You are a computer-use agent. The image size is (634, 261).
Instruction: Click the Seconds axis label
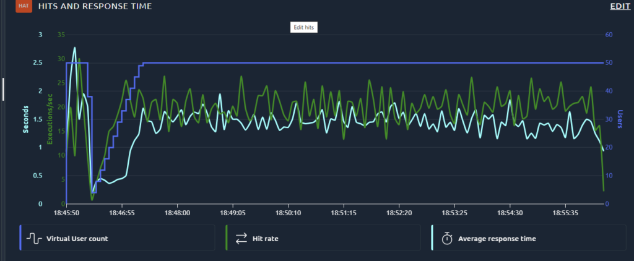point(26,119)
